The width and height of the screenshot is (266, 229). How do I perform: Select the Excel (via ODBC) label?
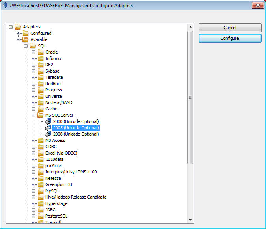pos(61,153)
